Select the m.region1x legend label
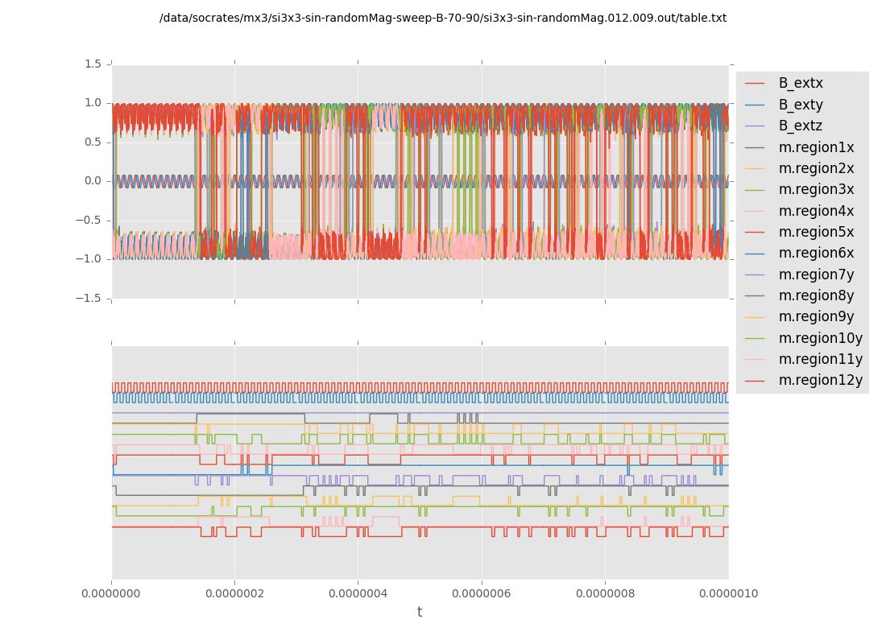 816,147
